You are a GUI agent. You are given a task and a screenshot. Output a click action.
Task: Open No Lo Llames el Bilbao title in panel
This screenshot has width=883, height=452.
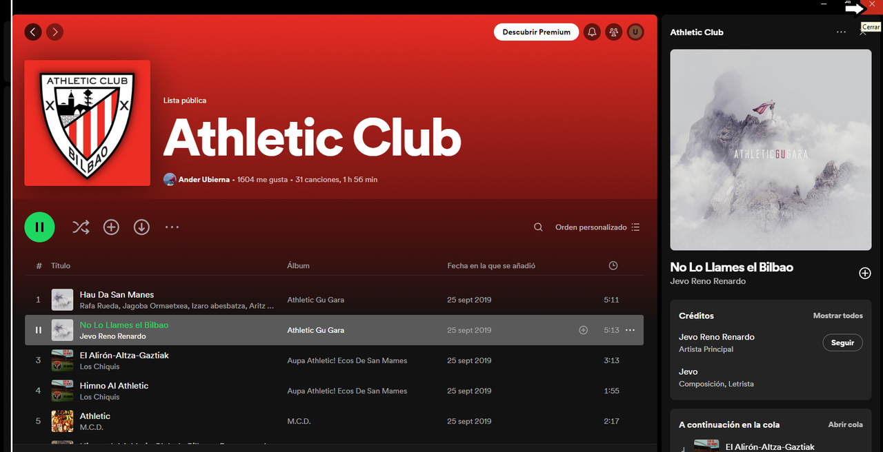pyautogui.click(x=731, y=267)
